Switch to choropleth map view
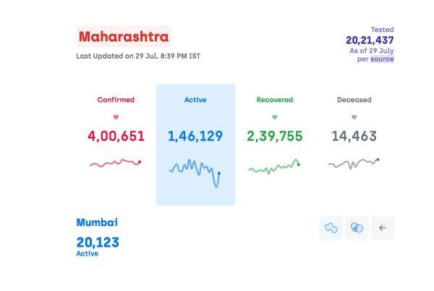 tap(331, 227)
